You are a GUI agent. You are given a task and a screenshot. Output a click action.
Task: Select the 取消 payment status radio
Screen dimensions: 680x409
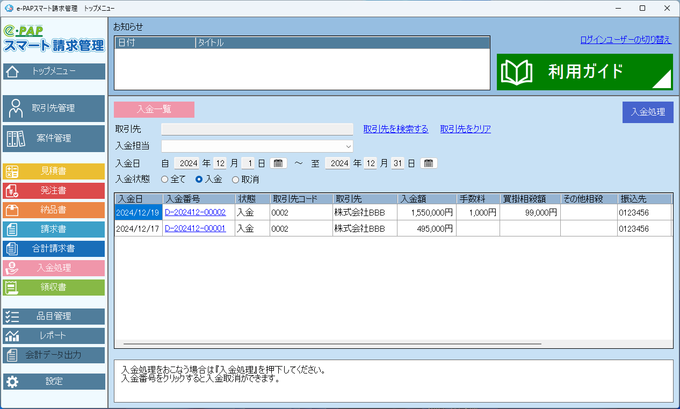[x=235, y=180]
